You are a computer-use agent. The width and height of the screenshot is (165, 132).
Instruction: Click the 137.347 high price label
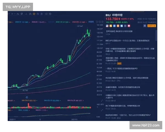(x=80, y=26)
